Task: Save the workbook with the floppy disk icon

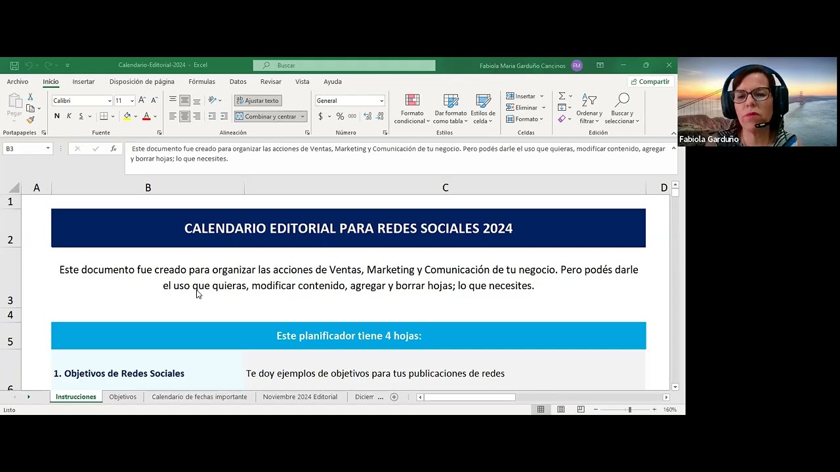Action: (14, 66)
